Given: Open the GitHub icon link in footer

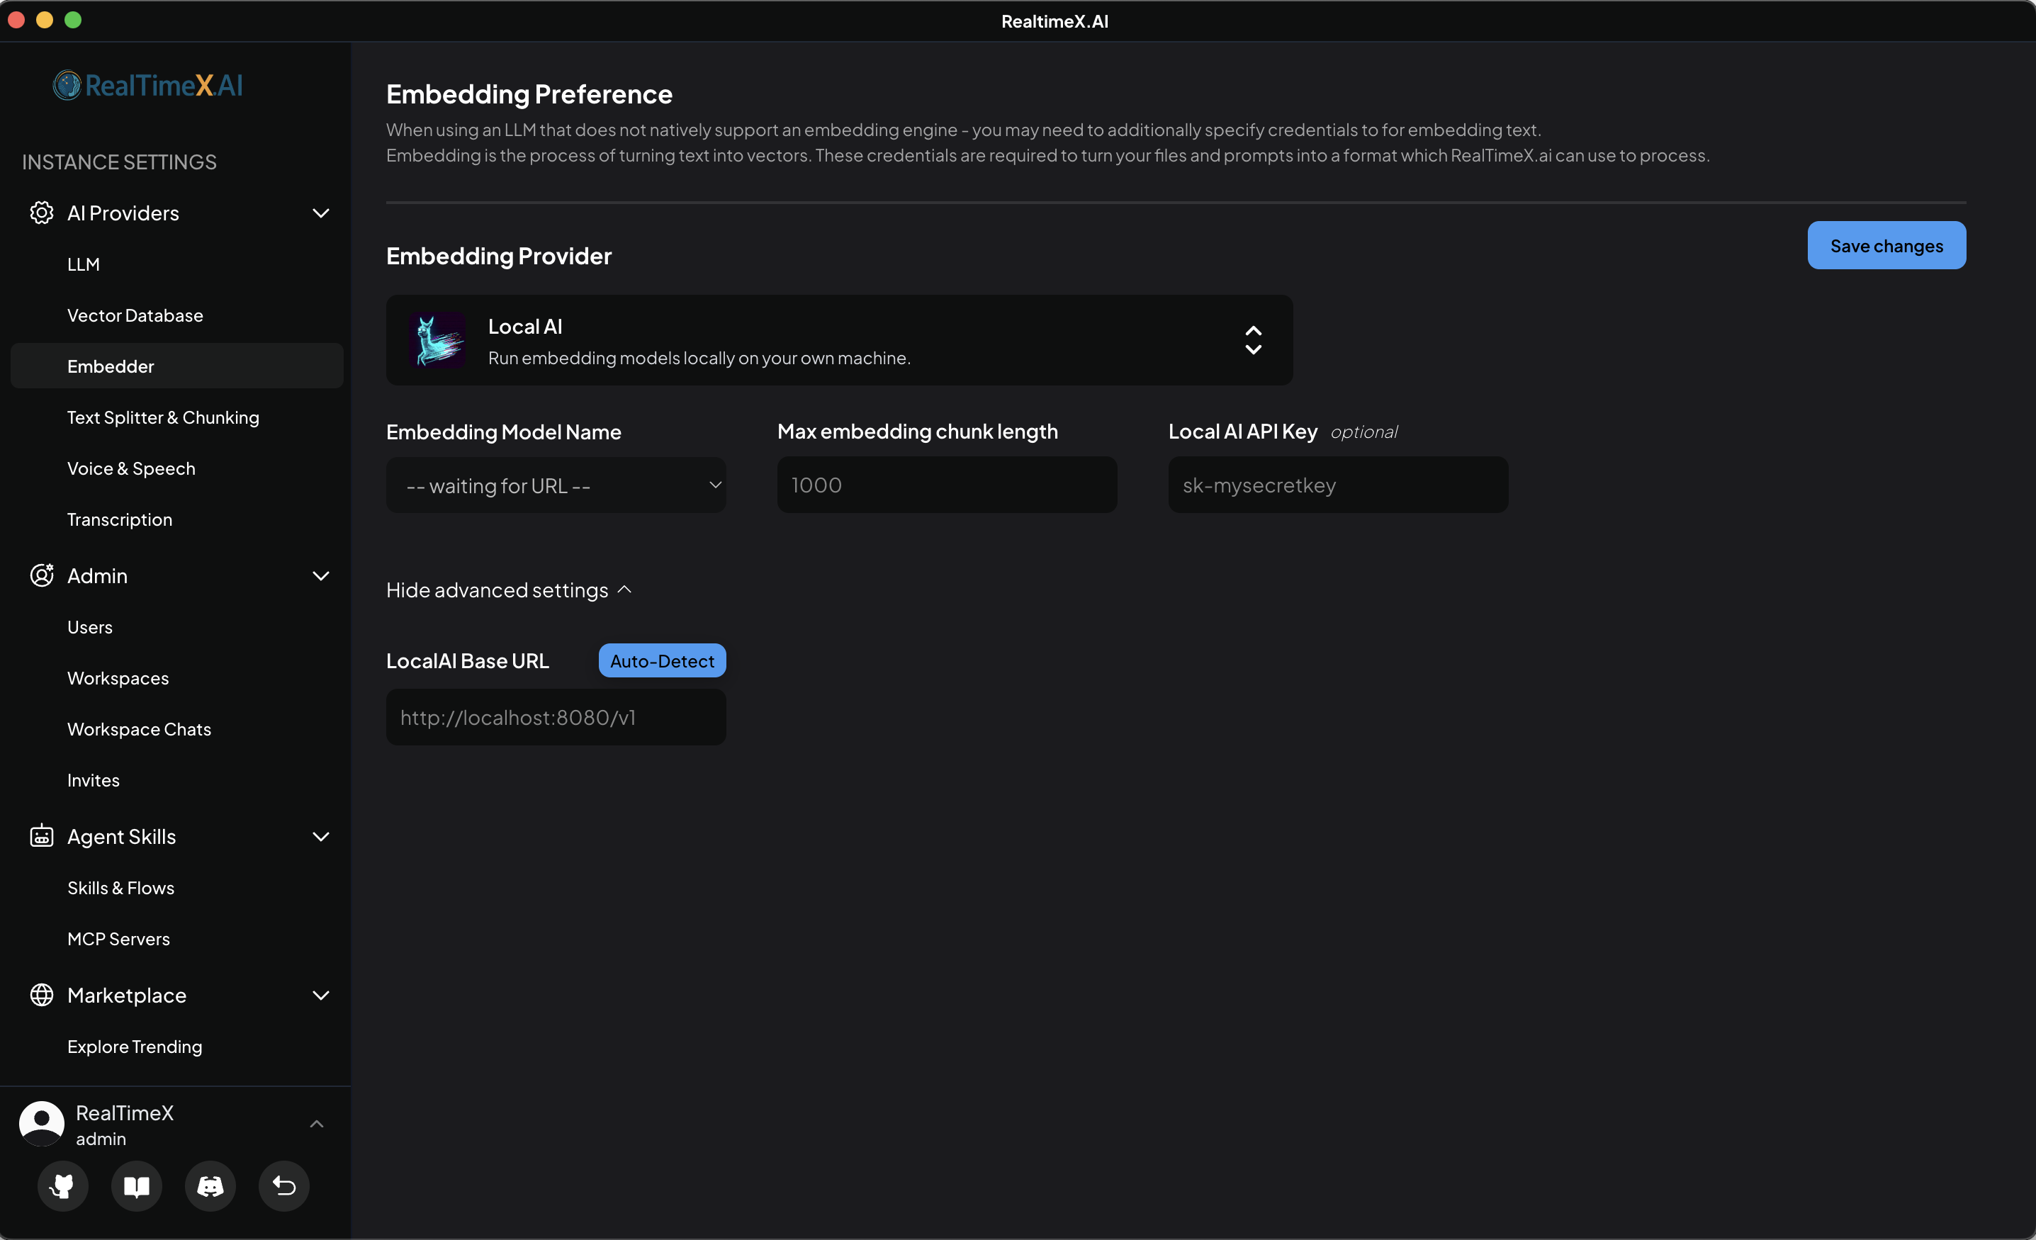Looking at the screenshot, I should tap(62, 1186).
